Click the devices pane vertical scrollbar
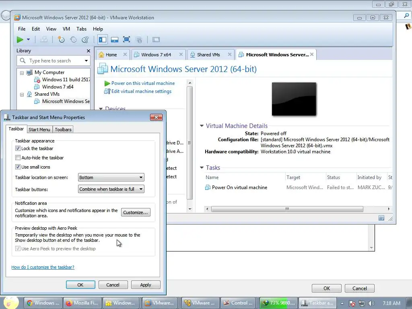 pos(190,143)
